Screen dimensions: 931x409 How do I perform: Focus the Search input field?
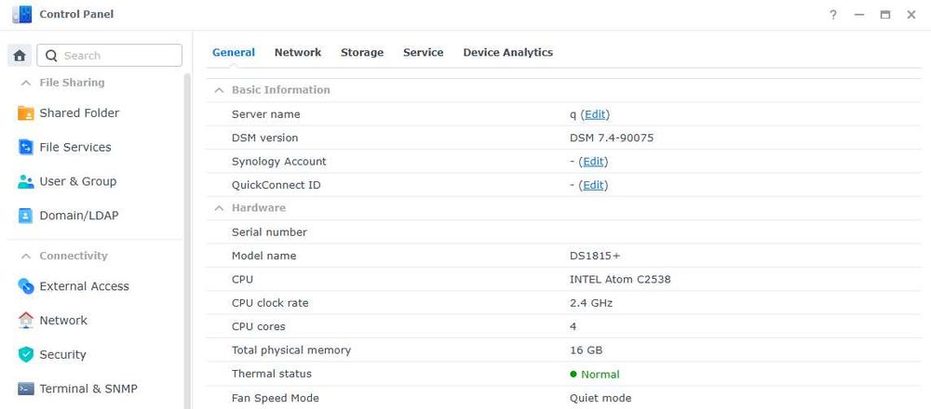click(x=109, y=56)
